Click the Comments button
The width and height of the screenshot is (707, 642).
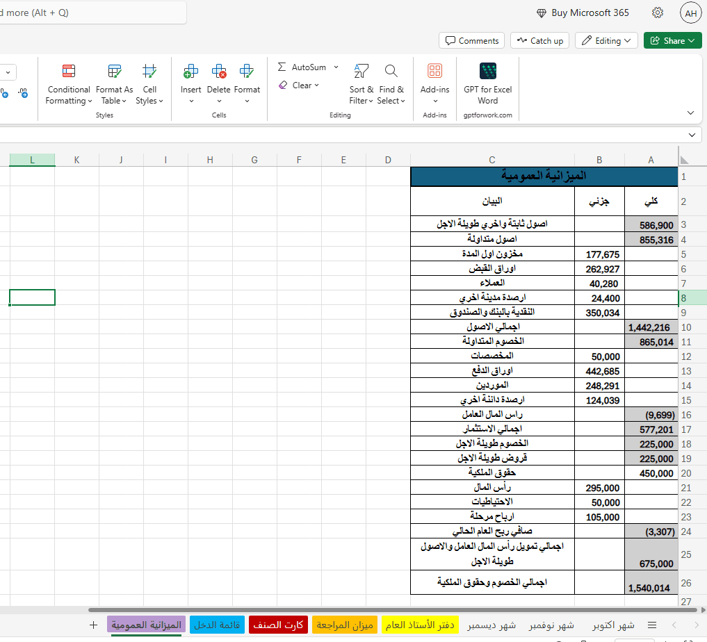pyautogui.click(x=472, y=41)
